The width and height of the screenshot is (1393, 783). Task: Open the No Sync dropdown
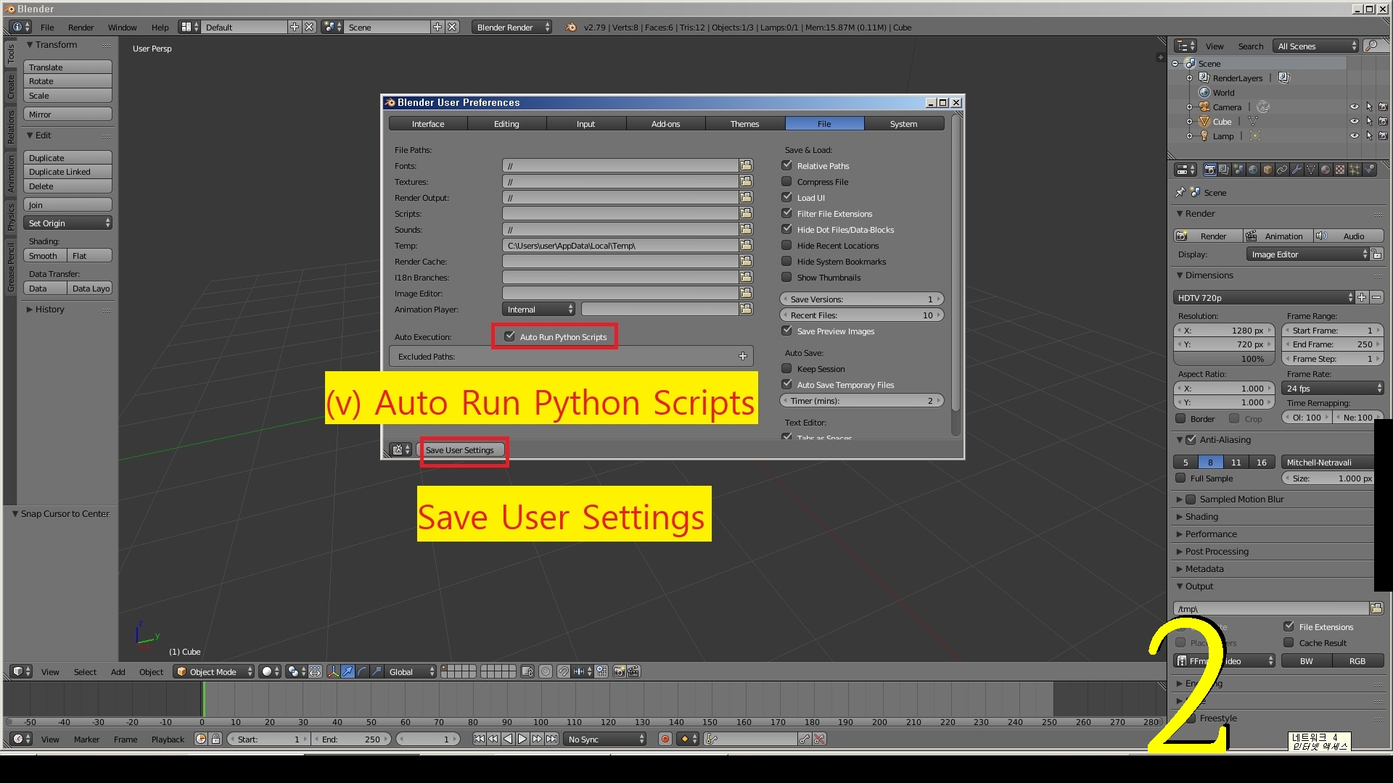pos(606,739)
